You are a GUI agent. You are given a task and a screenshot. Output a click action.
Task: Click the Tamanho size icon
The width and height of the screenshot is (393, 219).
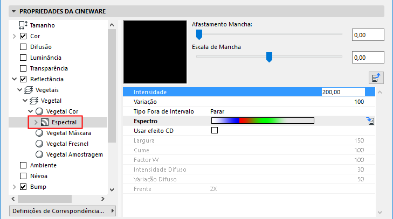[23, 25]
